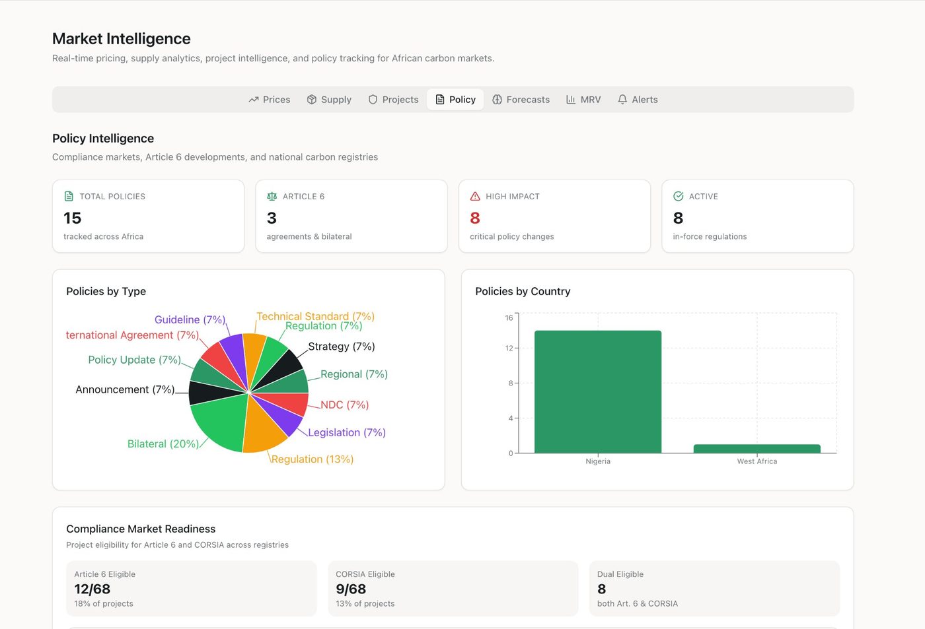Screen dimensions: 925x629
Task: Switch to the Supply tab
Action: 329,100
